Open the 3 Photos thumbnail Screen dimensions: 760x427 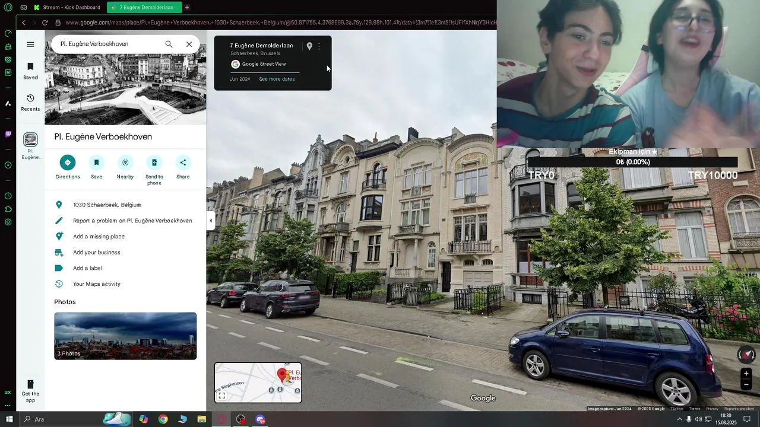pos(125,336)
